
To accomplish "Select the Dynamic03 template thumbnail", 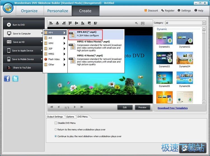I will pyautogui.click(x=164, y=58).
